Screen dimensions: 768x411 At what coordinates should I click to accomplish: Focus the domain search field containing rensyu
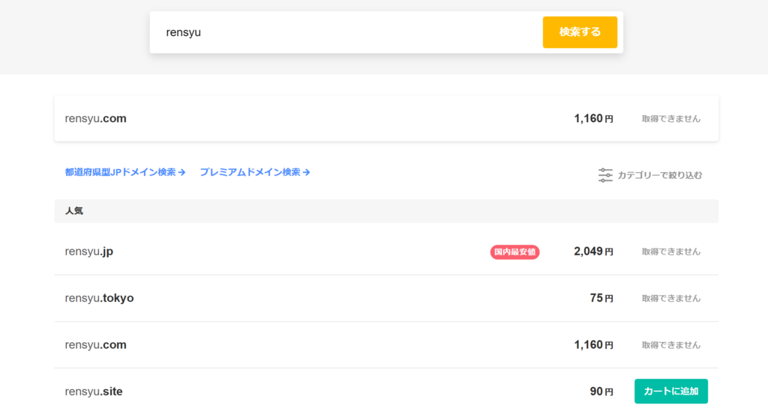click(345, 32)
